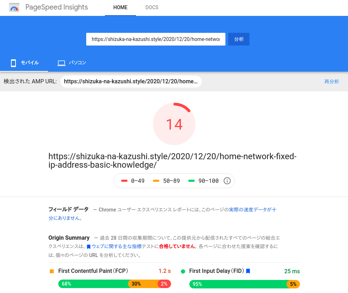The image size is (348, 293).
Task: Click the green 90–100 legend marker
Action: coord(191,181)
